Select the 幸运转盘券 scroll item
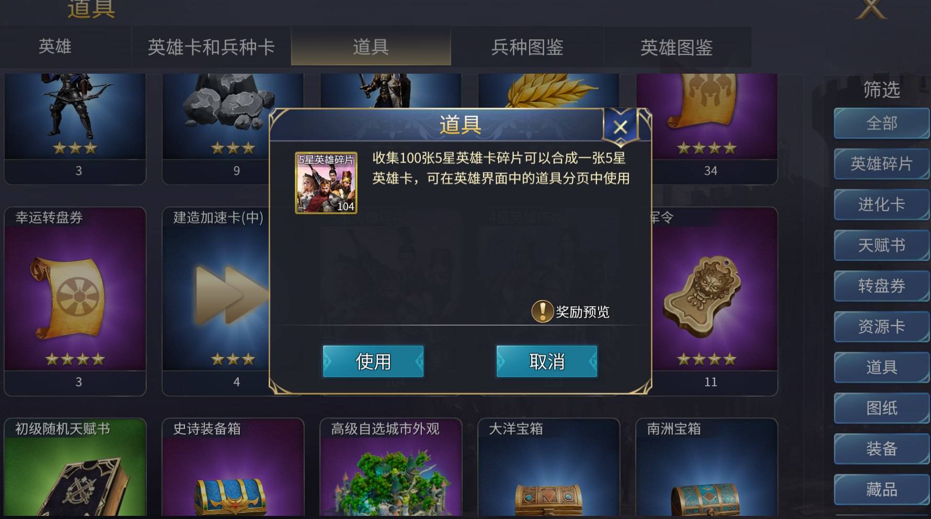 click(x=75, y=301)
